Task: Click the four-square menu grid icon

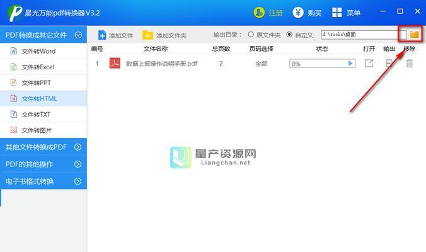Action: (x=337, y=13)
